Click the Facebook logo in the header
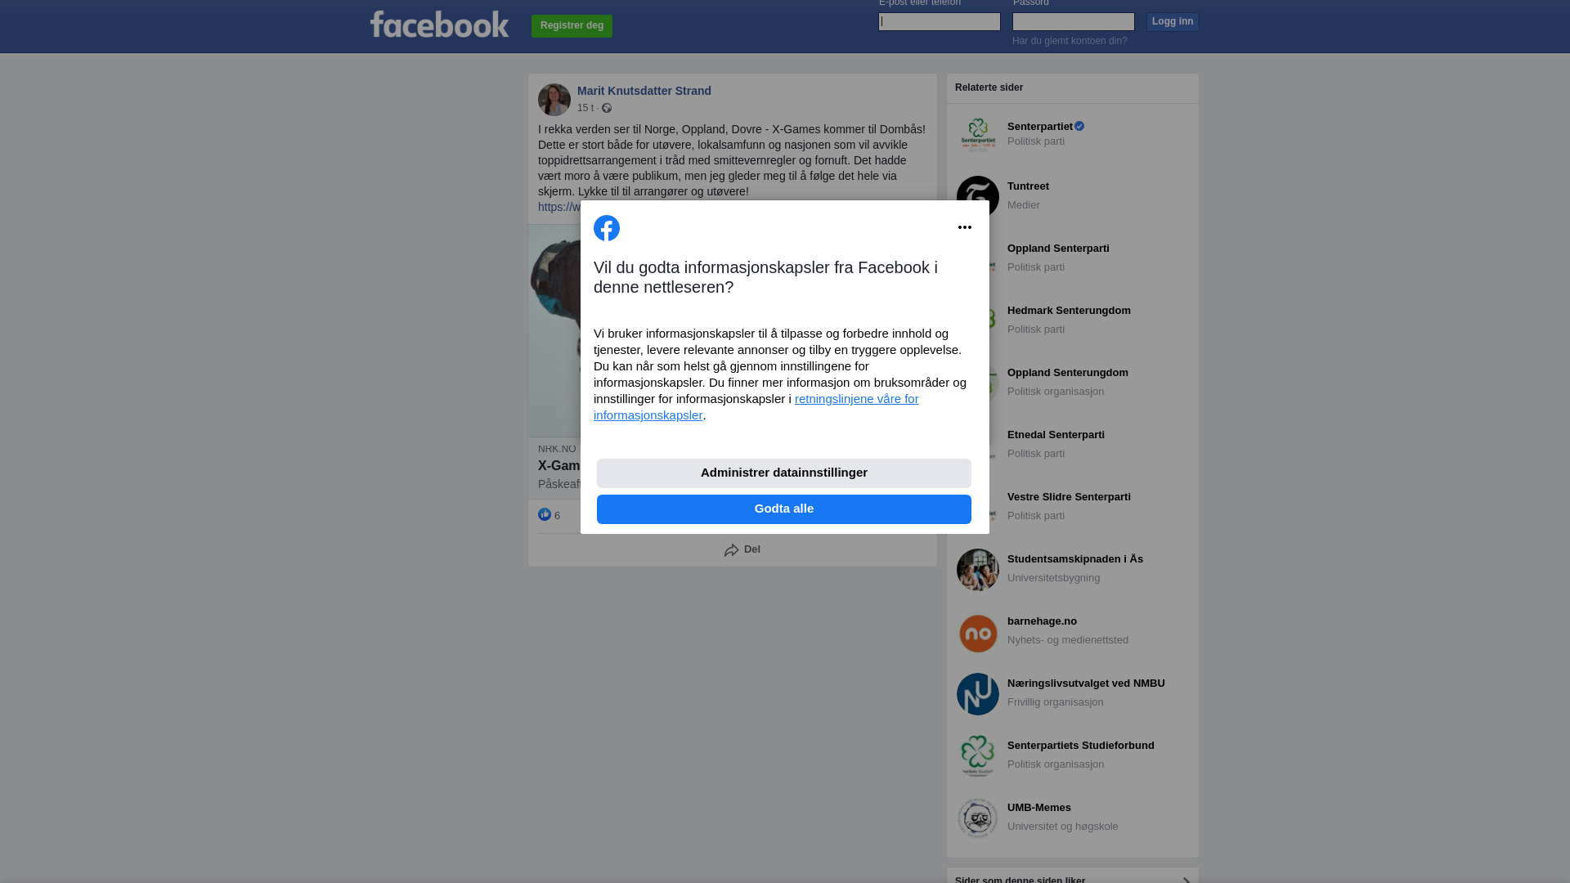 tap(439, 25)
